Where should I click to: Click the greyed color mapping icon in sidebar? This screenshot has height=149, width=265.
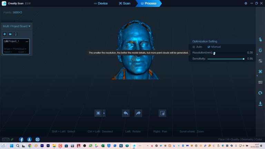point(260,61)
